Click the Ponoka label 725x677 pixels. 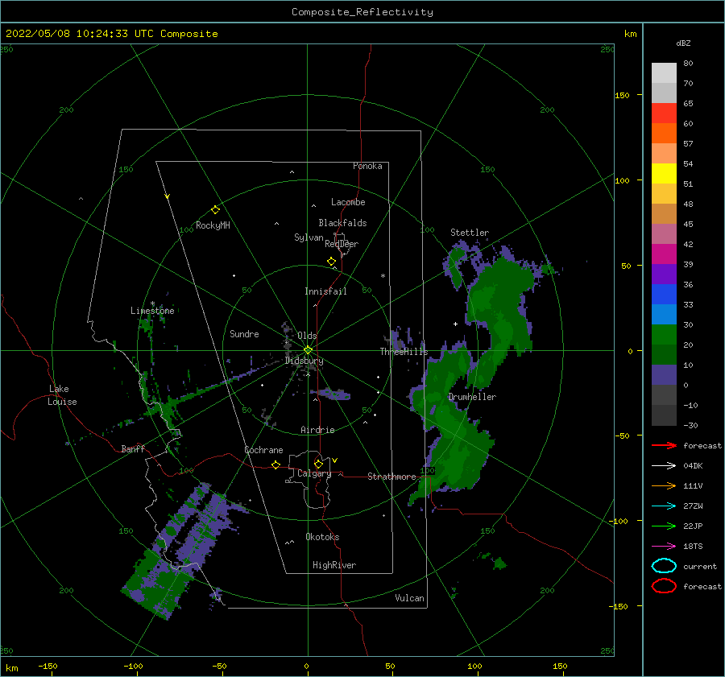click(x=367, y=166)
